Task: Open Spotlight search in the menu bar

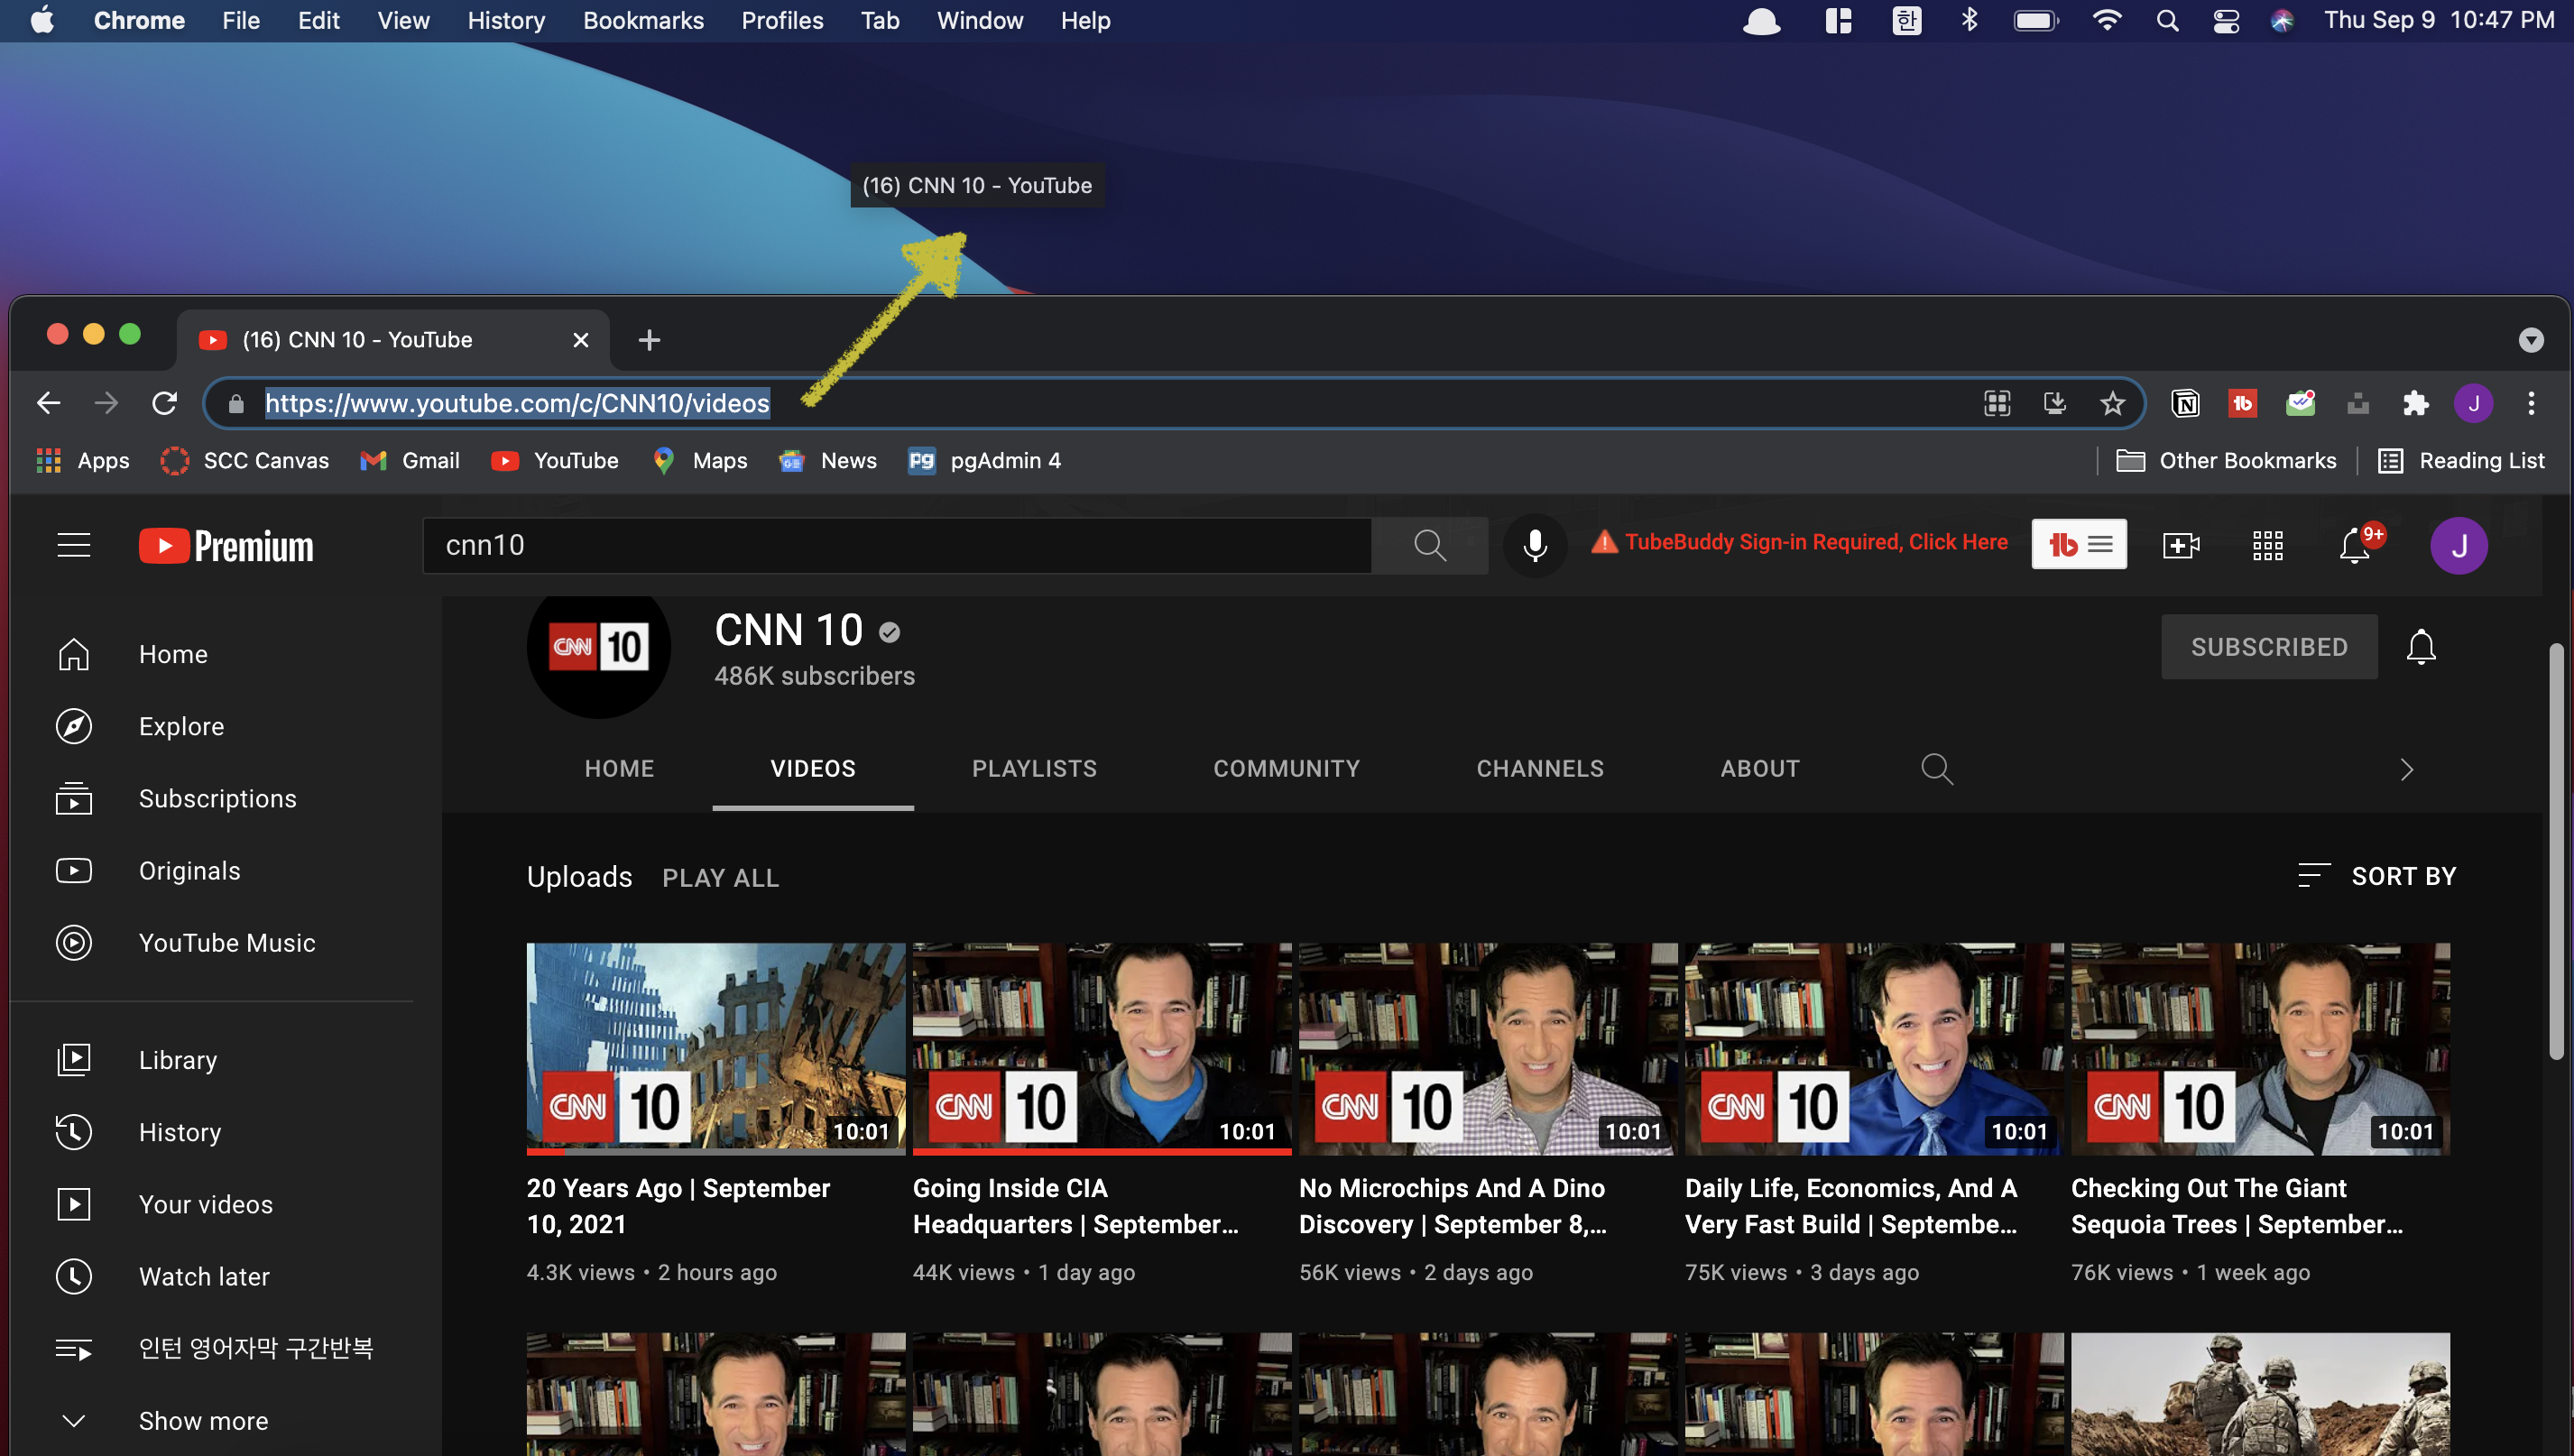Action: pyautogui.click(x=2167, y=20)
